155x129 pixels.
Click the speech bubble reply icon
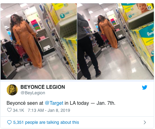click(9, 122)
